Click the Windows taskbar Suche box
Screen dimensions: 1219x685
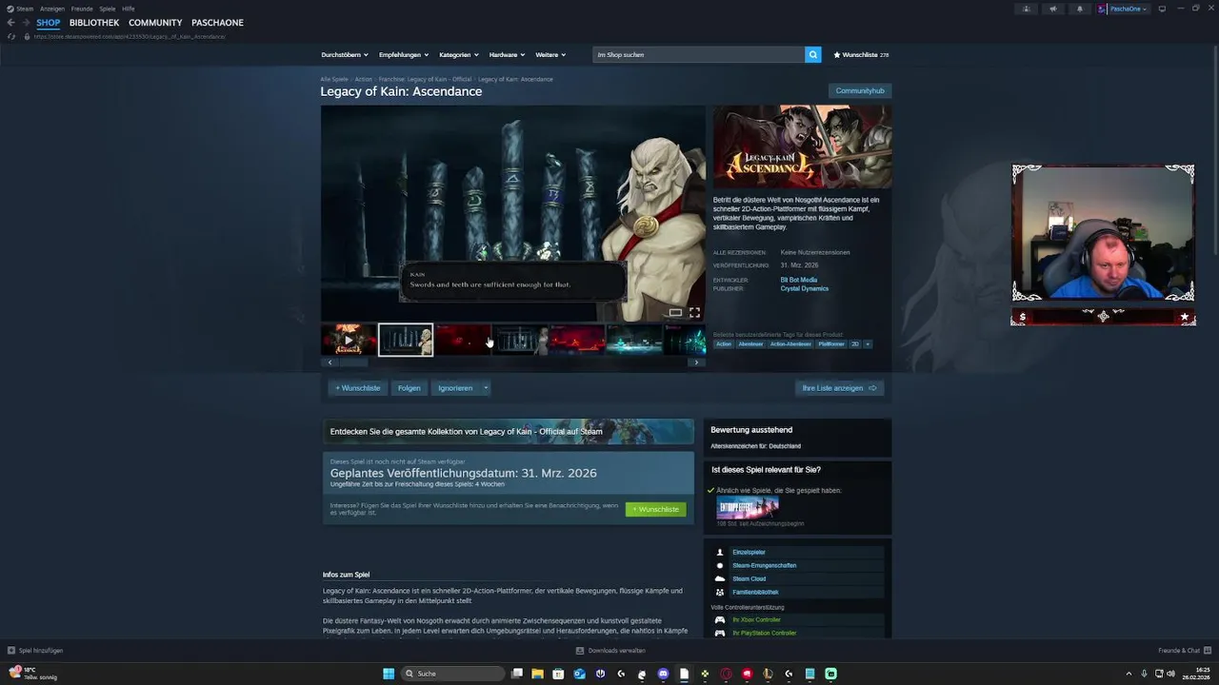pos(452,674)
